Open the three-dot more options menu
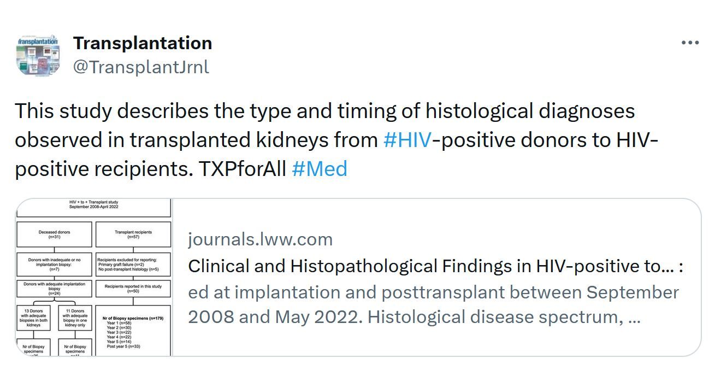709x370 pixels. [x=690, y=43]
